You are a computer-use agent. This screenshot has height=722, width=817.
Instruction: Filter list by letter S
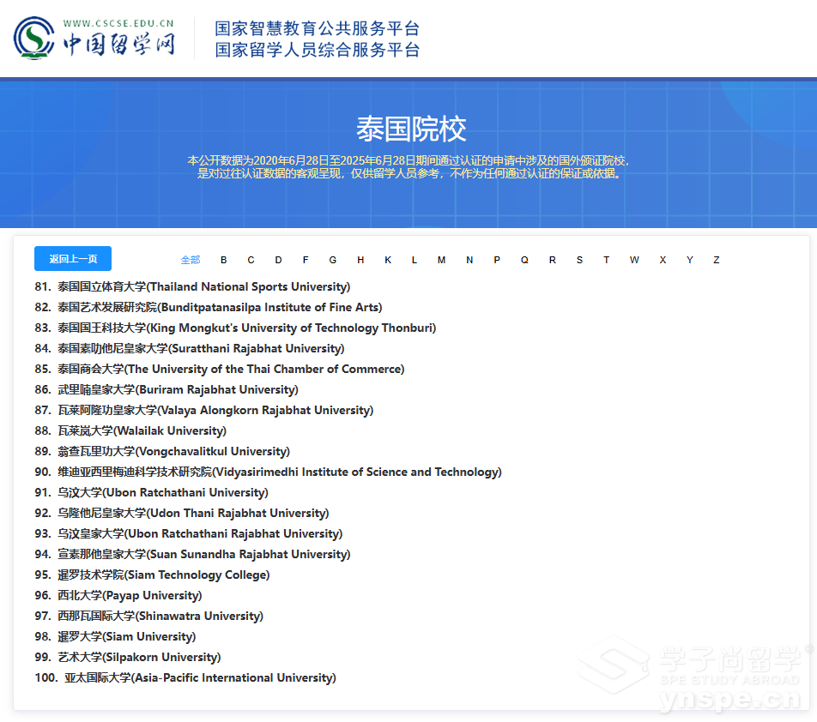click(579, 260)
